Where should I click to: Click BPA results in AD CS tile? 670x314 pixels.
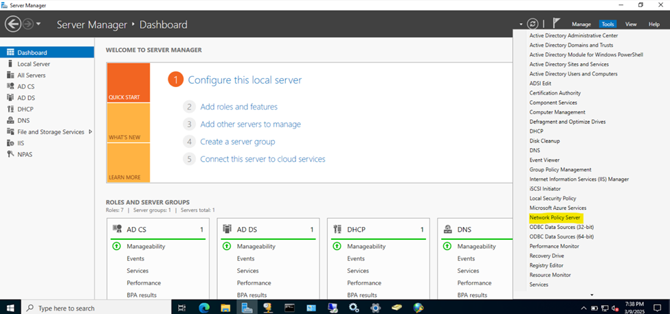(x=142, y=295)
